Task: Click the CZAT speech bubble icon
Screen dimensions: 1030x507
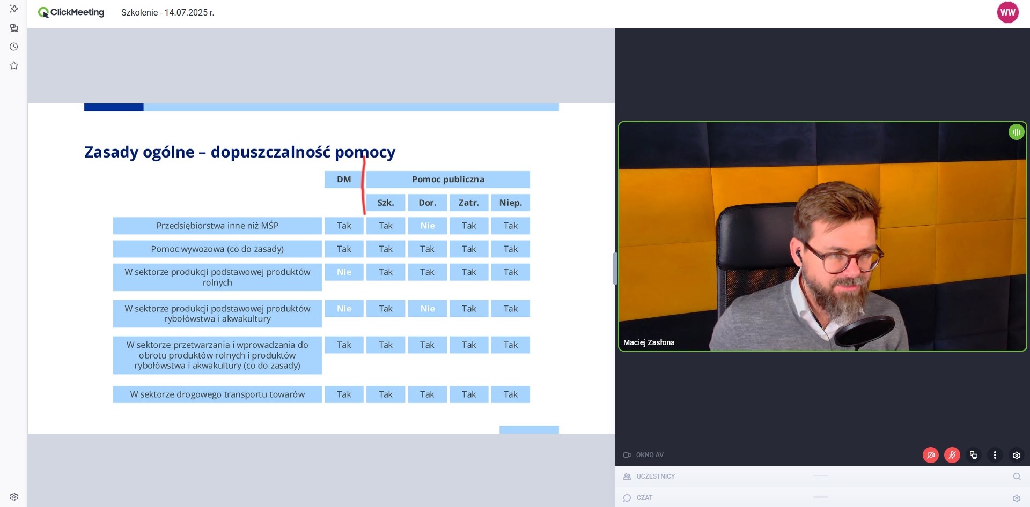Action: (x=627, y=498)
